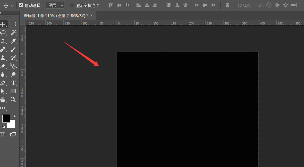Select the Rectangular Marquee tool
304x167 pixels.
[13, 24]
